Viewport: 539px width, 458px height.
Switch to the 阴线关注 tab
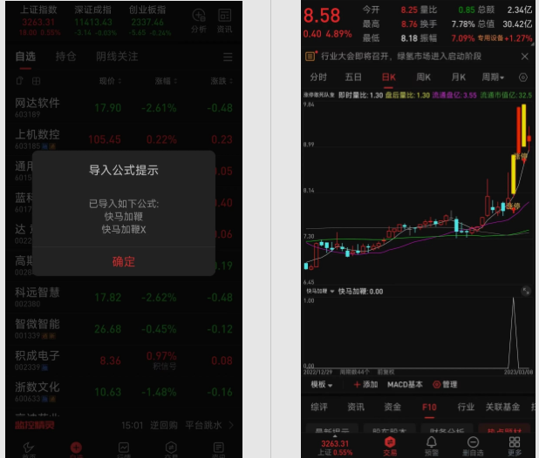[x=117, y=57]
